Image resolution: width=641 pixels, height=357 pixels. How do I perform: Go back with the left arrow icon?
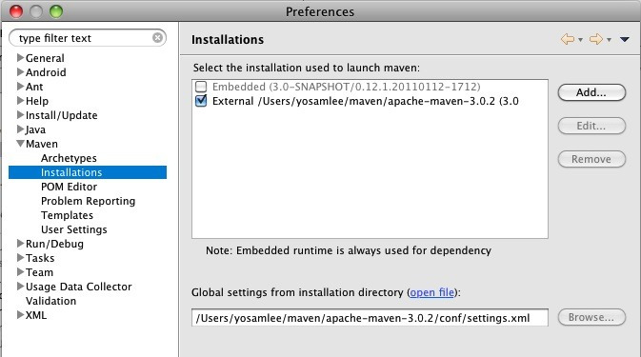568,39
